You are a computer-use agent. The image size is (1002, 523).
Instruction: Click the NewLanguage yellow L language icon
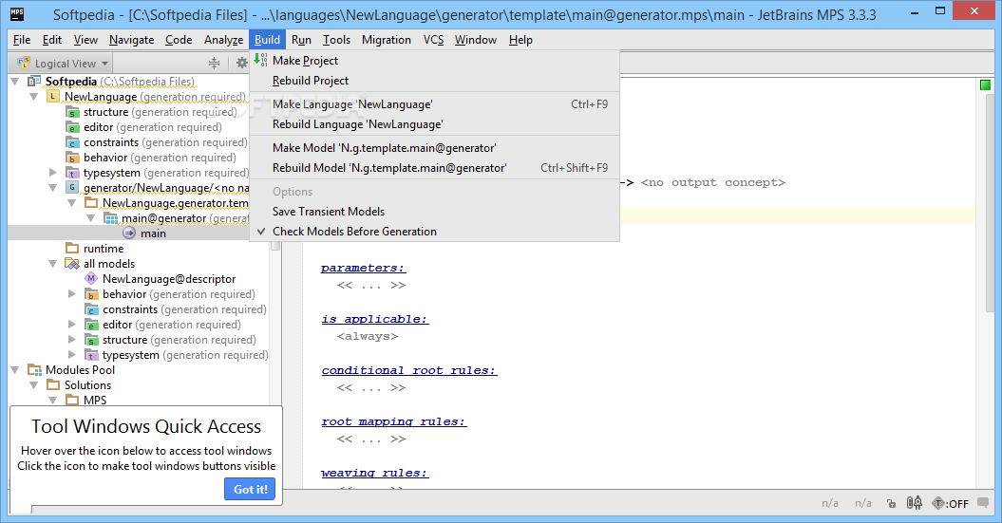pyautogui.click(x=53, y=97)
